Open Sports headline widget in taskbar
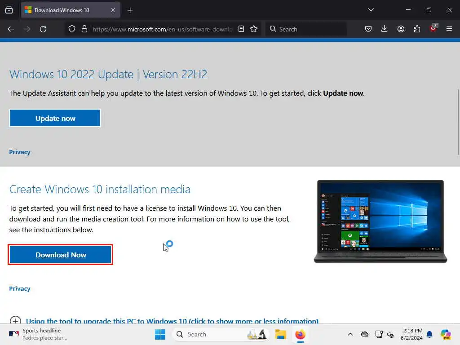Viewport: 460px width, 345px height. (x=38, y=334)
